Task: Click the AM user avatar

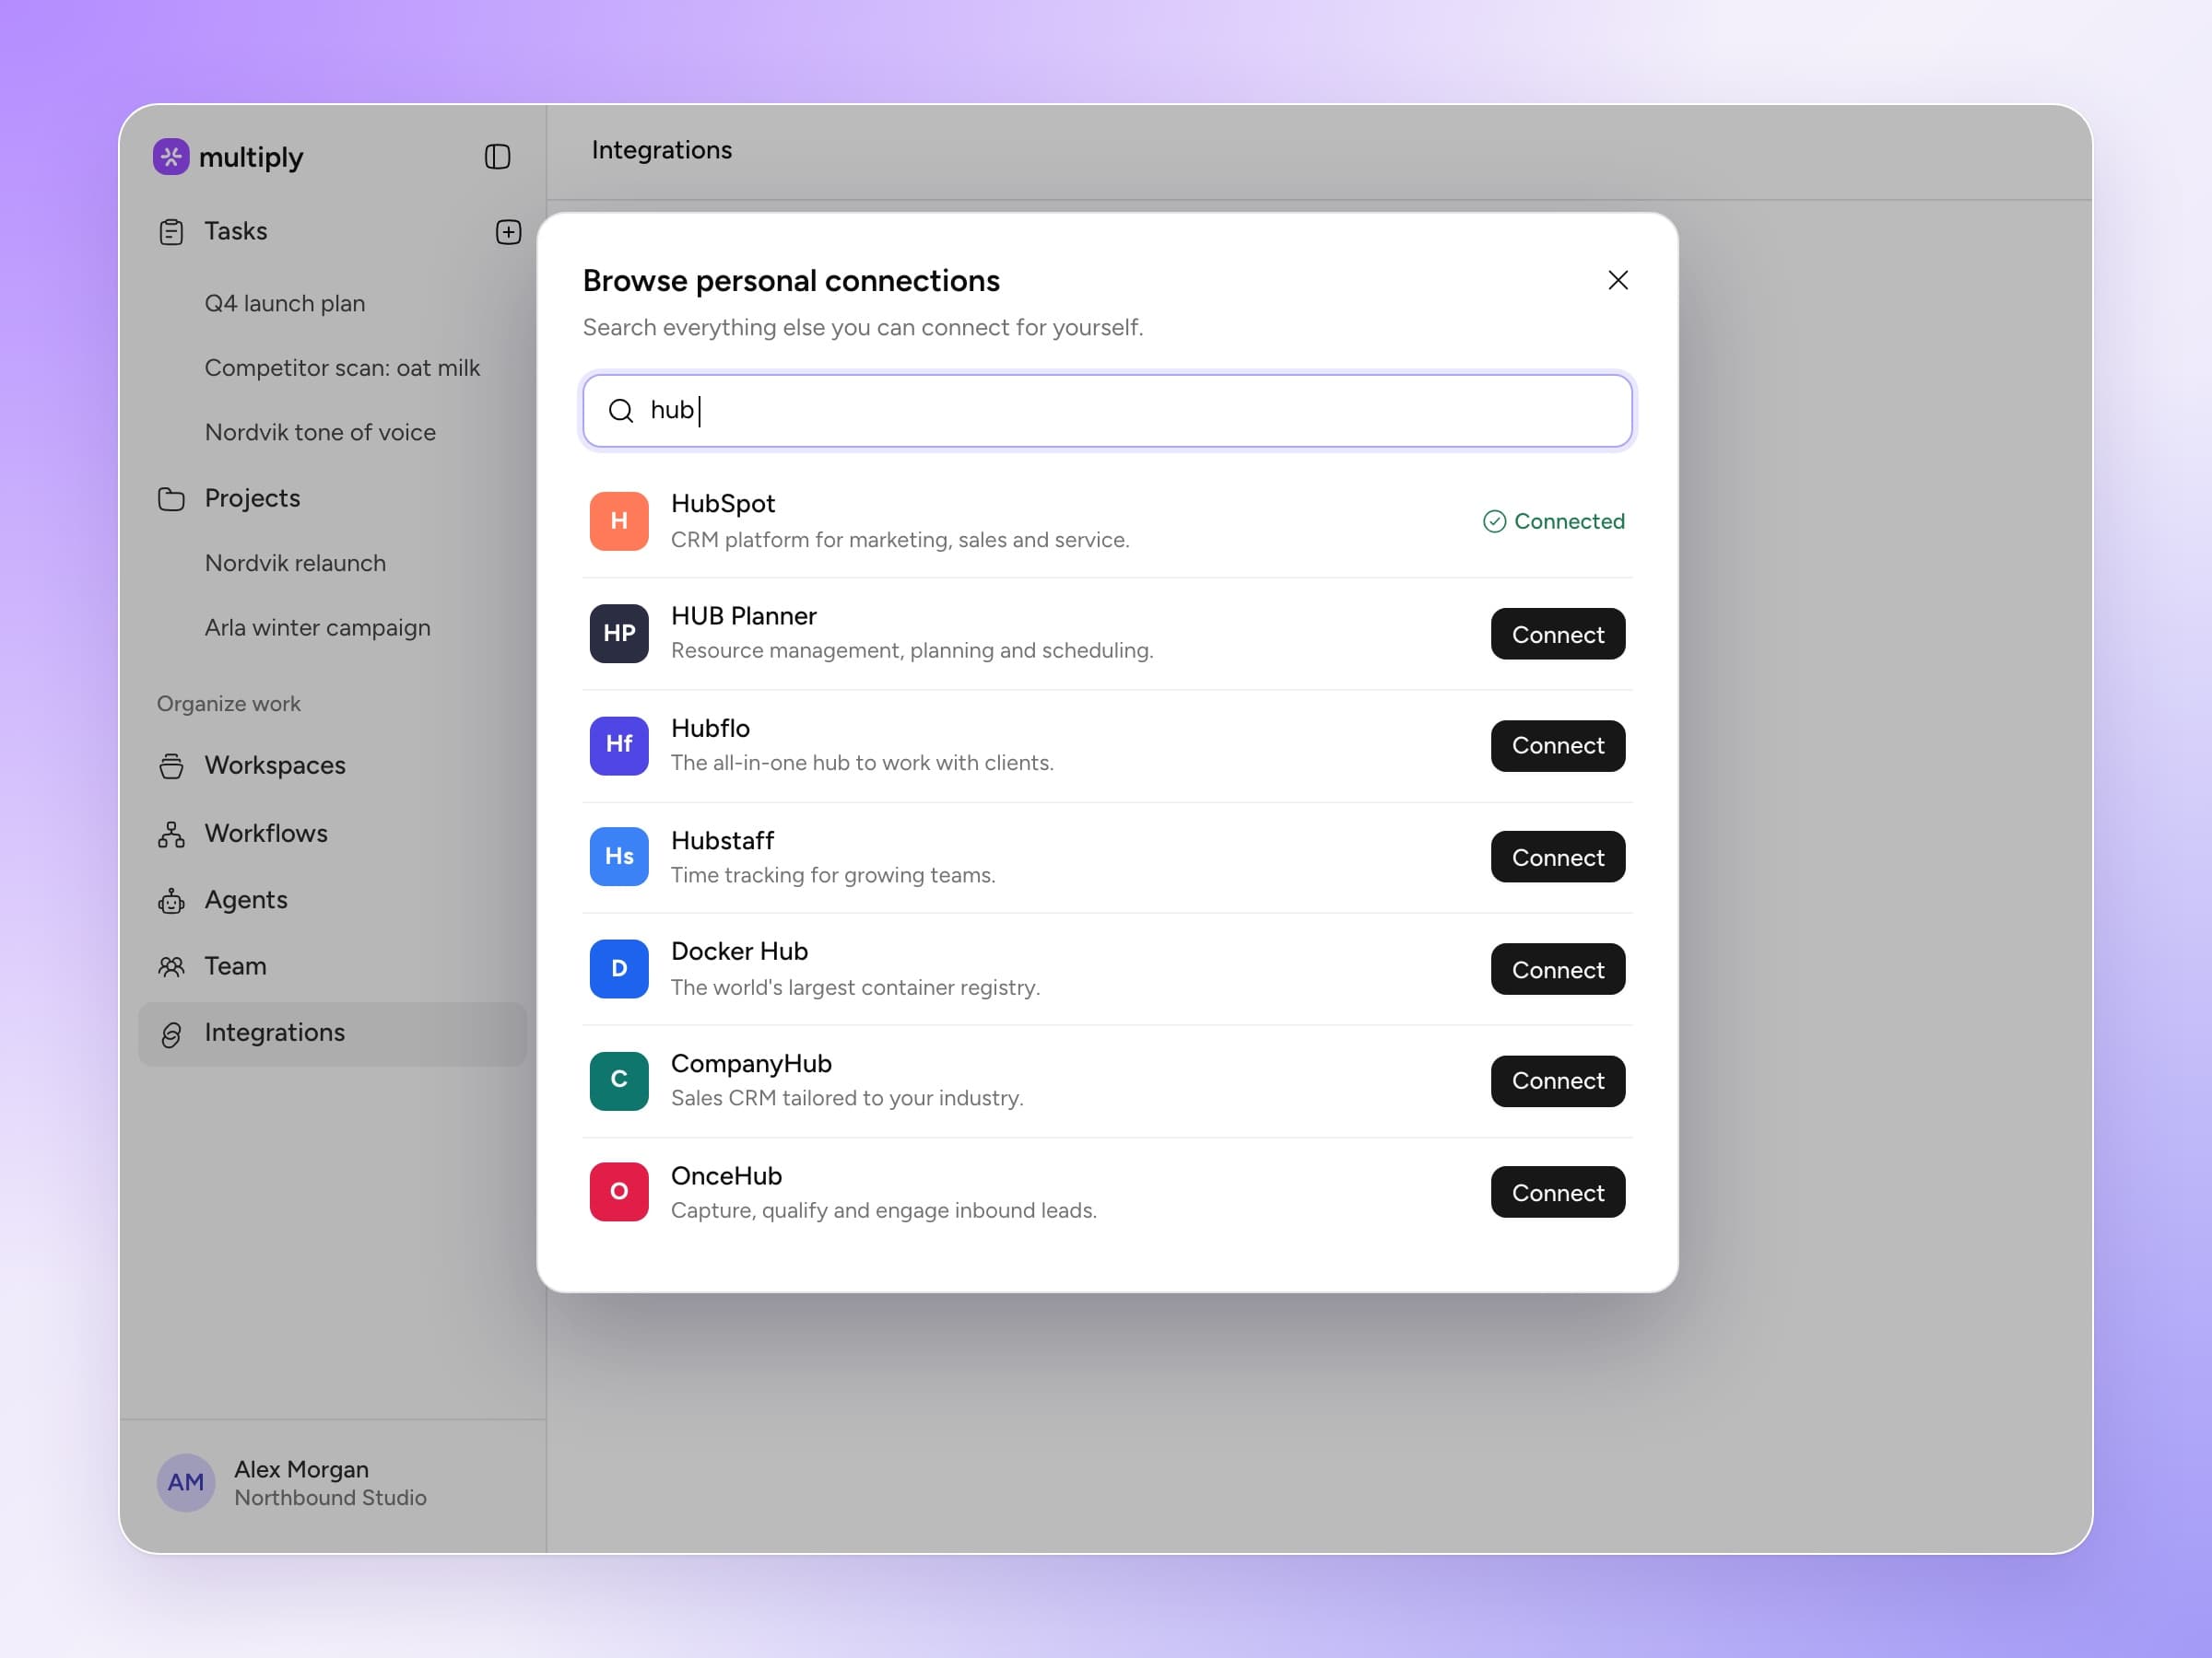Action: point(186,1482)
